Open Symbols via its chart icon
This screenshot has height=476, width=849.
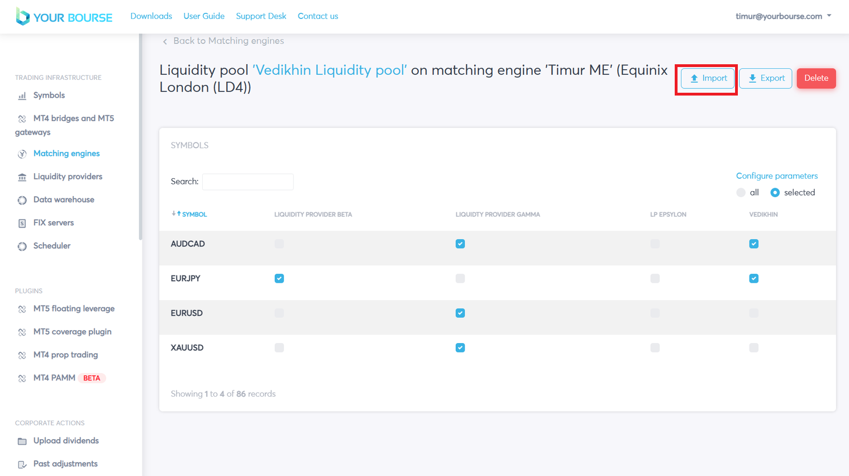click(x=22, y=96)
